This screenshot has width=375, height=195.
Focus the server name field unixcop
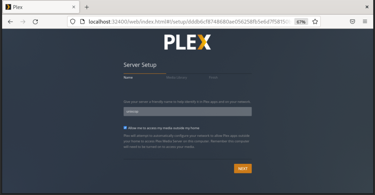click(187, 111)
